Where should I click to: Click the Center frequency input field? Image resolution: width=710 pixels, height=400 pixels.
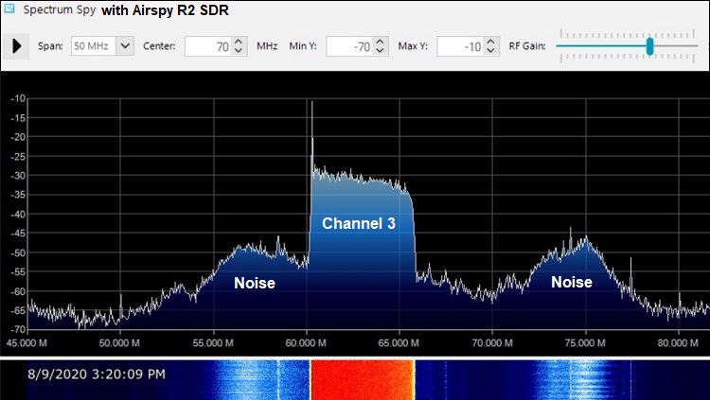[210, 46]
